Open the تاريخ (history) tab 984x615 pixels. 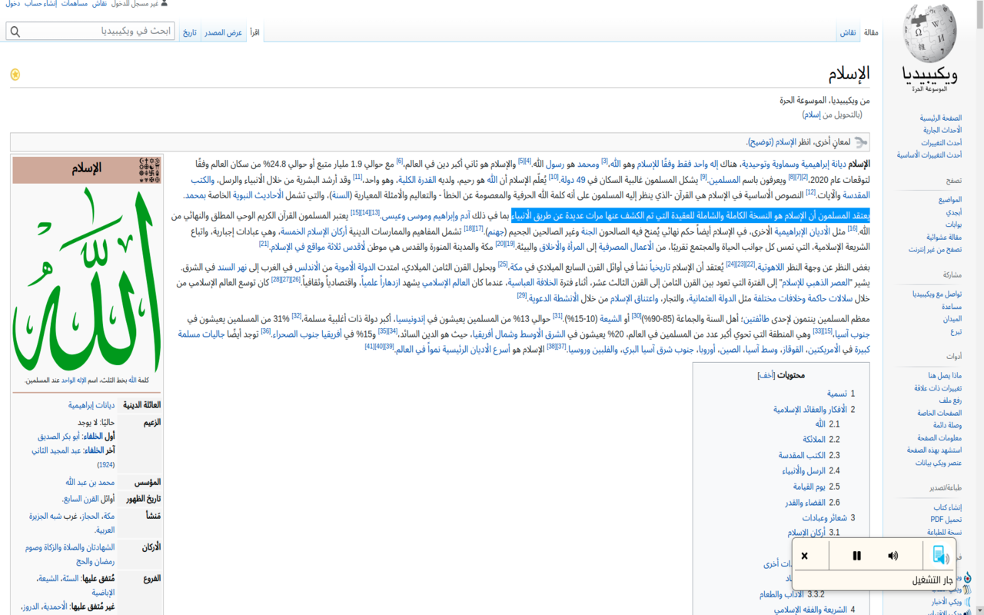tap(189, 32)
